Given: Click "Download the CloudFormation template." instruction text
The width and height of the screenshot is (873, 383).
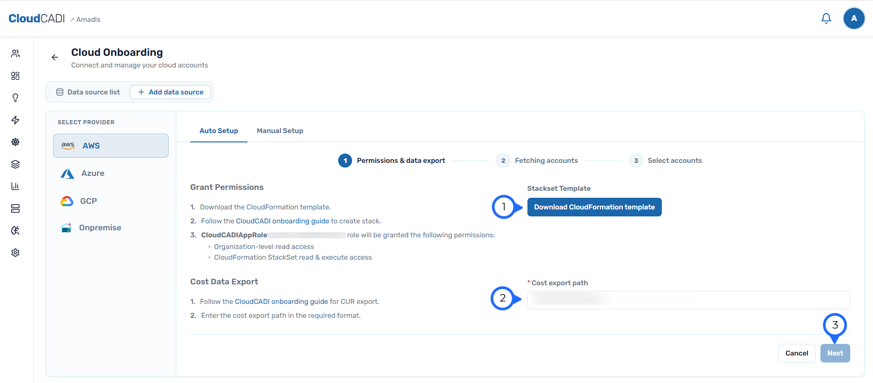Looking at the screenshot, I should pyautogui.click(x=265, y=207).
